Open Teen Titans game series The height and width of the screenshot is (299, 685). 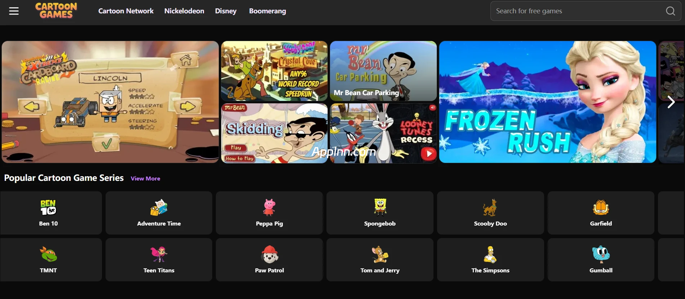(x=159, y=260)
